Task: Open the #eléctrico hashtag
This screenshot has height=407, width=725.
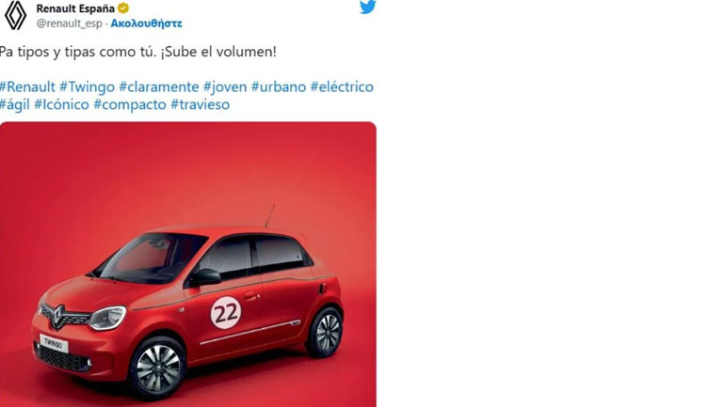Action: coord(342,86)
